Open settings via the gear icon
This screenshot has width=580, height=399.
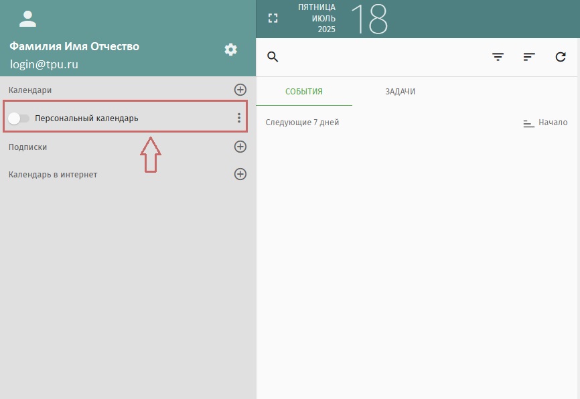tap(230, 50)
